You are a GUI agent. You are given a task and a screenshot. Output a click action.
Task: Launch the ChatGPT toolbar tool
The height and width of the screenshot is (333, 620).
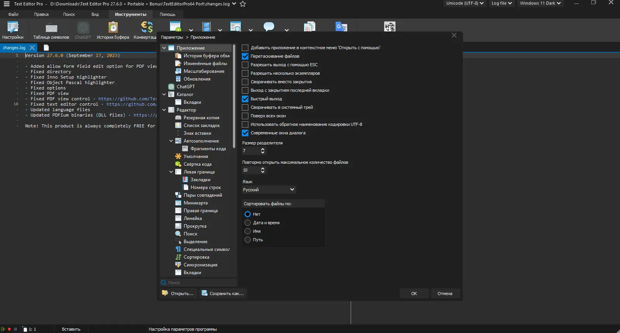(x=83, y=31)
